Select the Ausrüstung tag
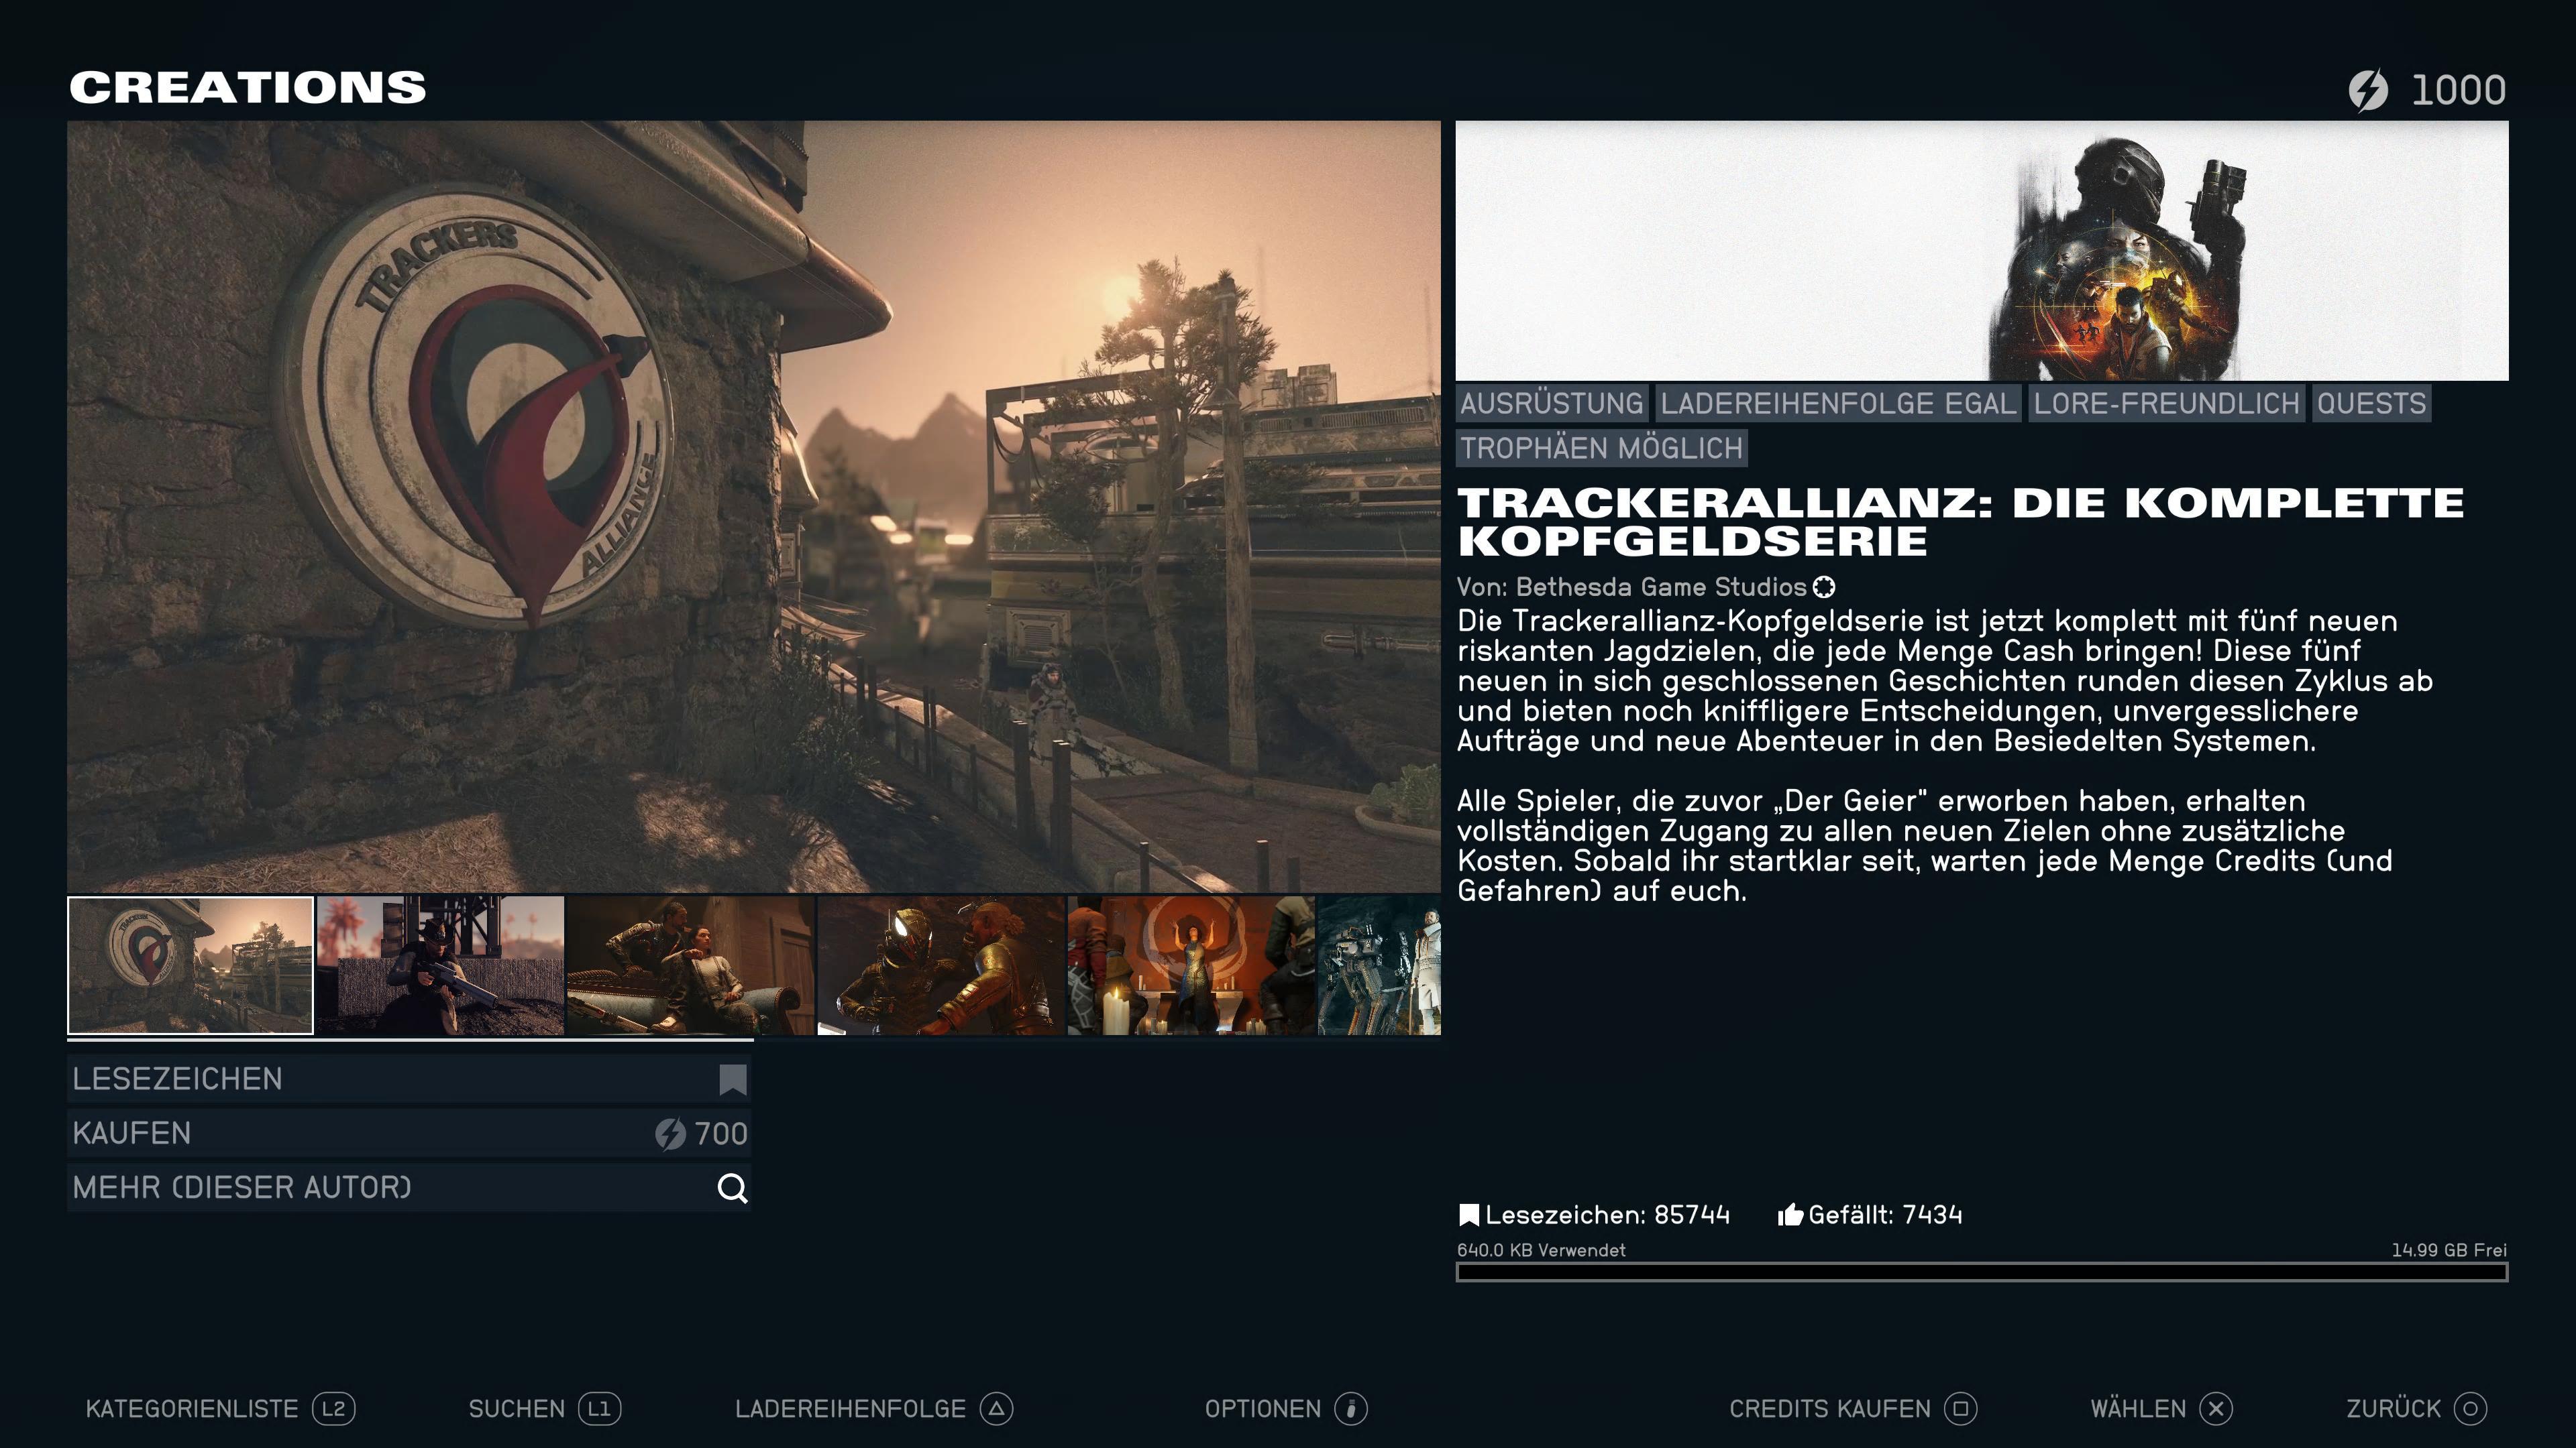The width and height of the screenshot is (2576, 1448). (1551, 404)
